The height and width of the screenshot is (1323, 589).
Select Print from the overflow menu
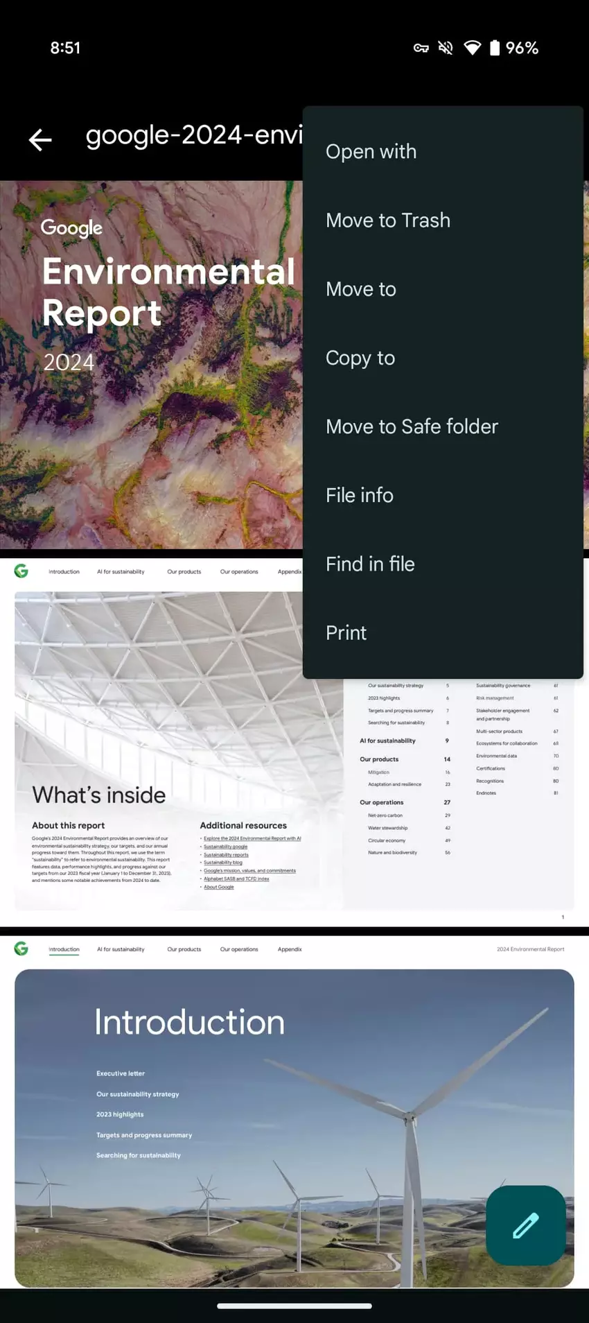[346, 632]
